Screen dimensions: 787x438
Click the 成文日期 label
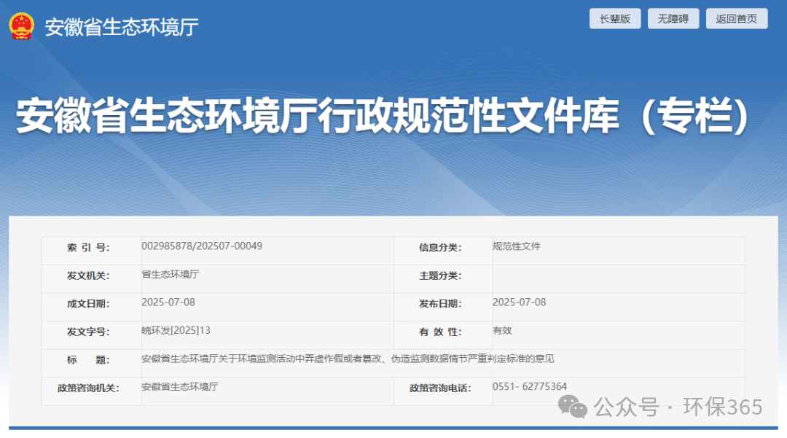[x=88, y=304]
